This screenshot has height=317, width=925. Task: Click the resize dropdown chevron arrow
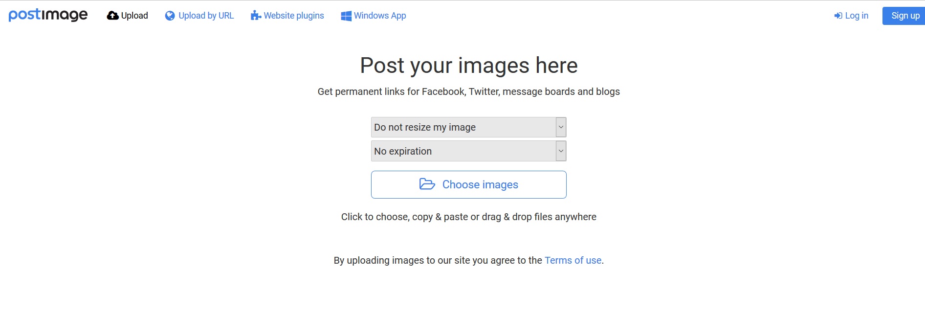click(561, 127)
